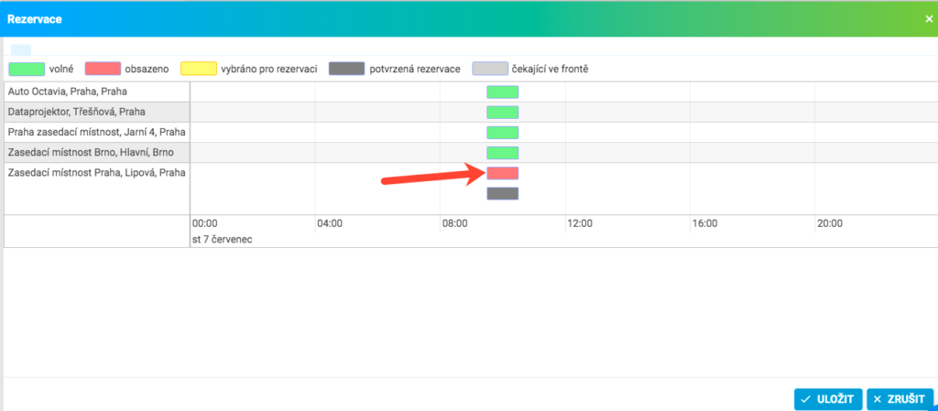Click dark gray 'potvrzená rezervace' legend swatch
This screenshot has width=938, height=411.
[347, 69]
